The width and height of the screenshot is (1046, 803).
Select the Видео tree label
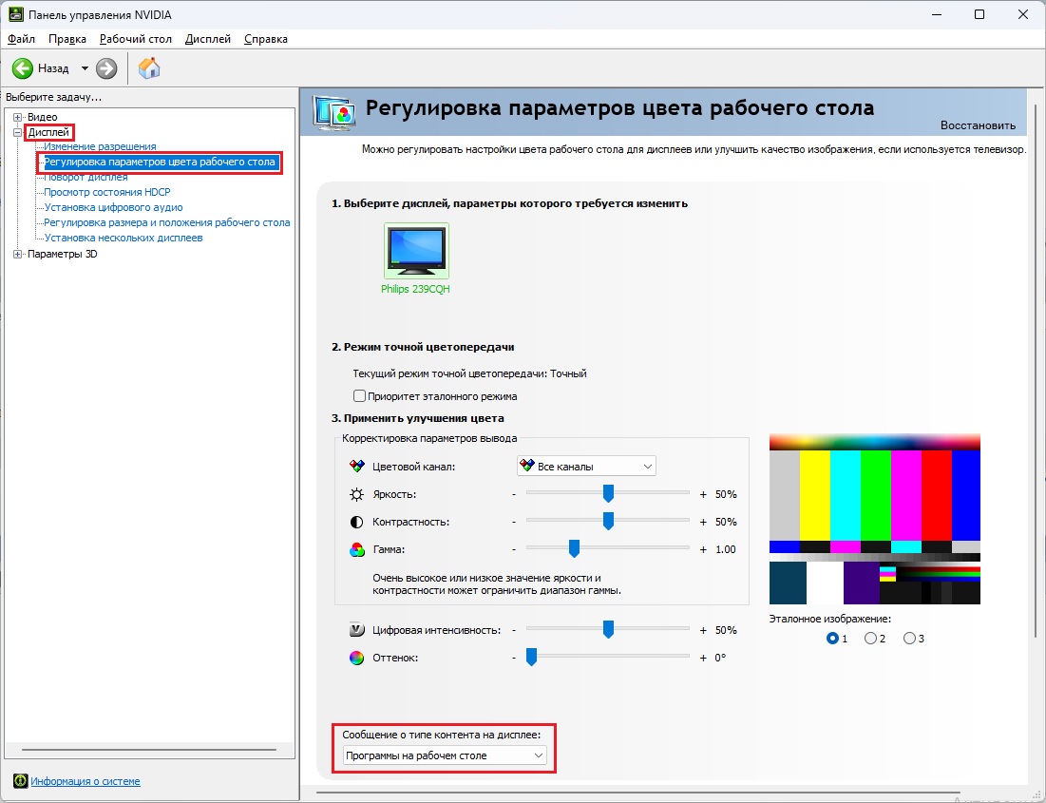point(42,117)
